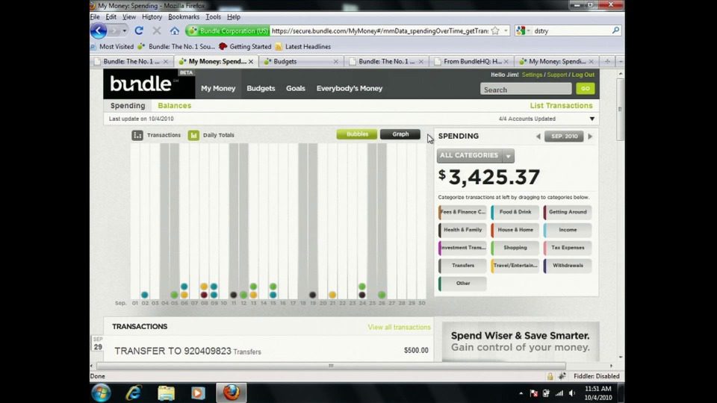Select Daily Totals view icon
The height and width of the screenshot is (403, 717).
click(x=193, y=135)
